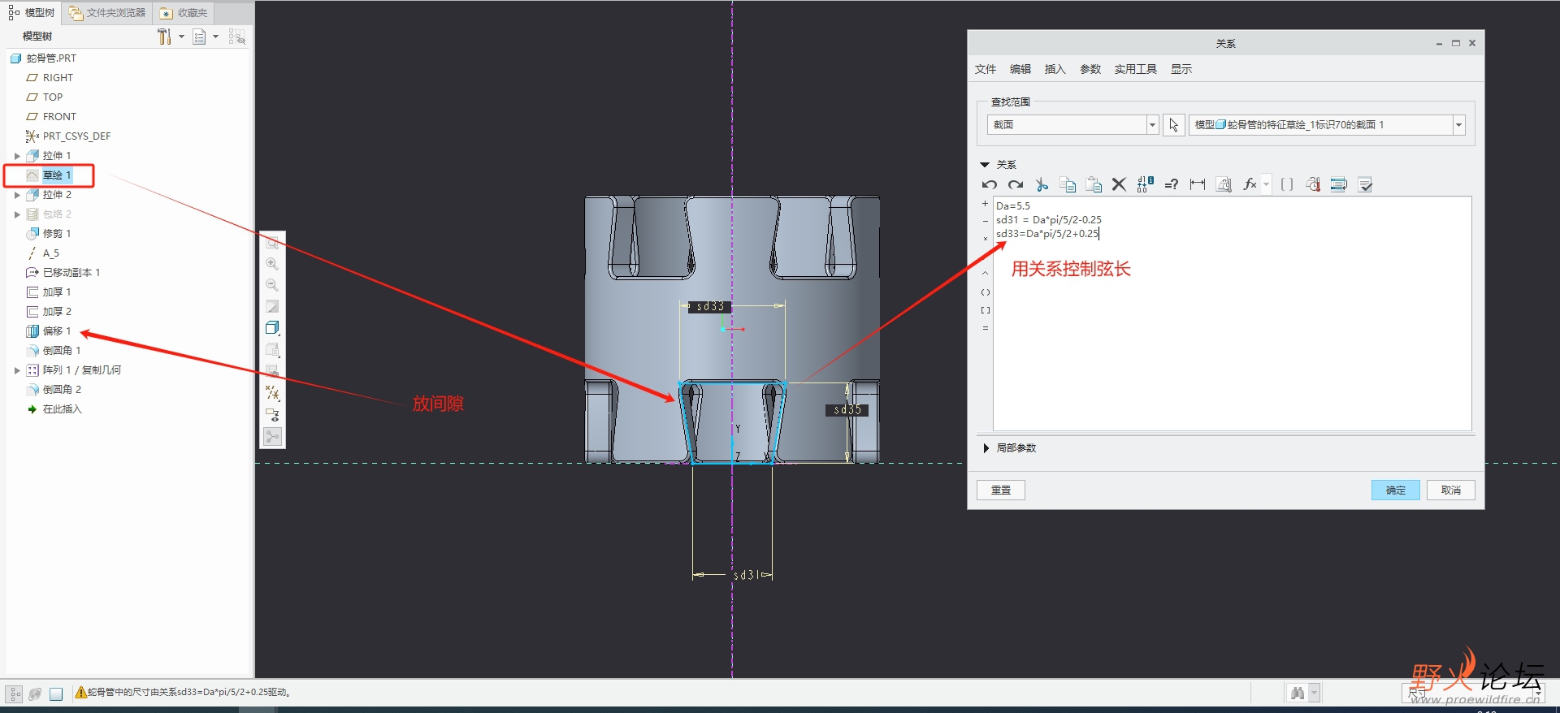Open 编辑 menu in relations dialog
Image resolution: width=1560 pixels, height=713 pixels.
pos(1020,69)
